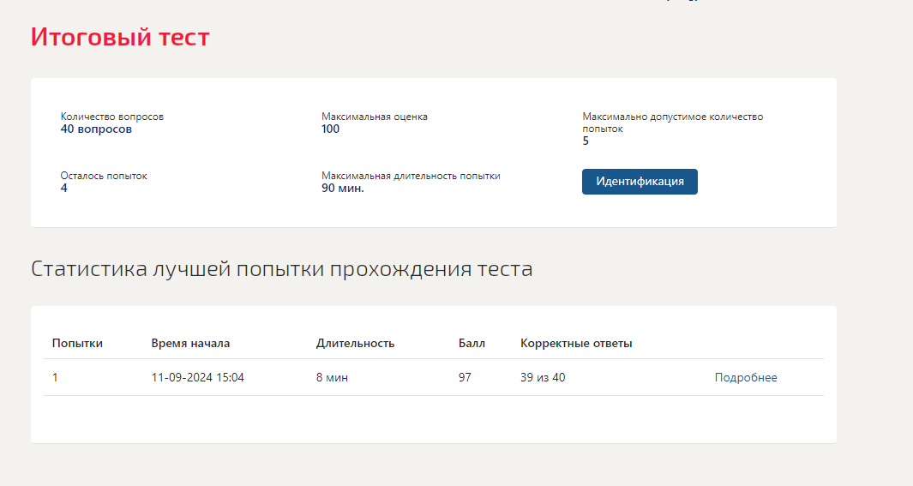Click the 90 мин. maximum duration value
This screenshot has height=486, width=913.
coord(342,188)
